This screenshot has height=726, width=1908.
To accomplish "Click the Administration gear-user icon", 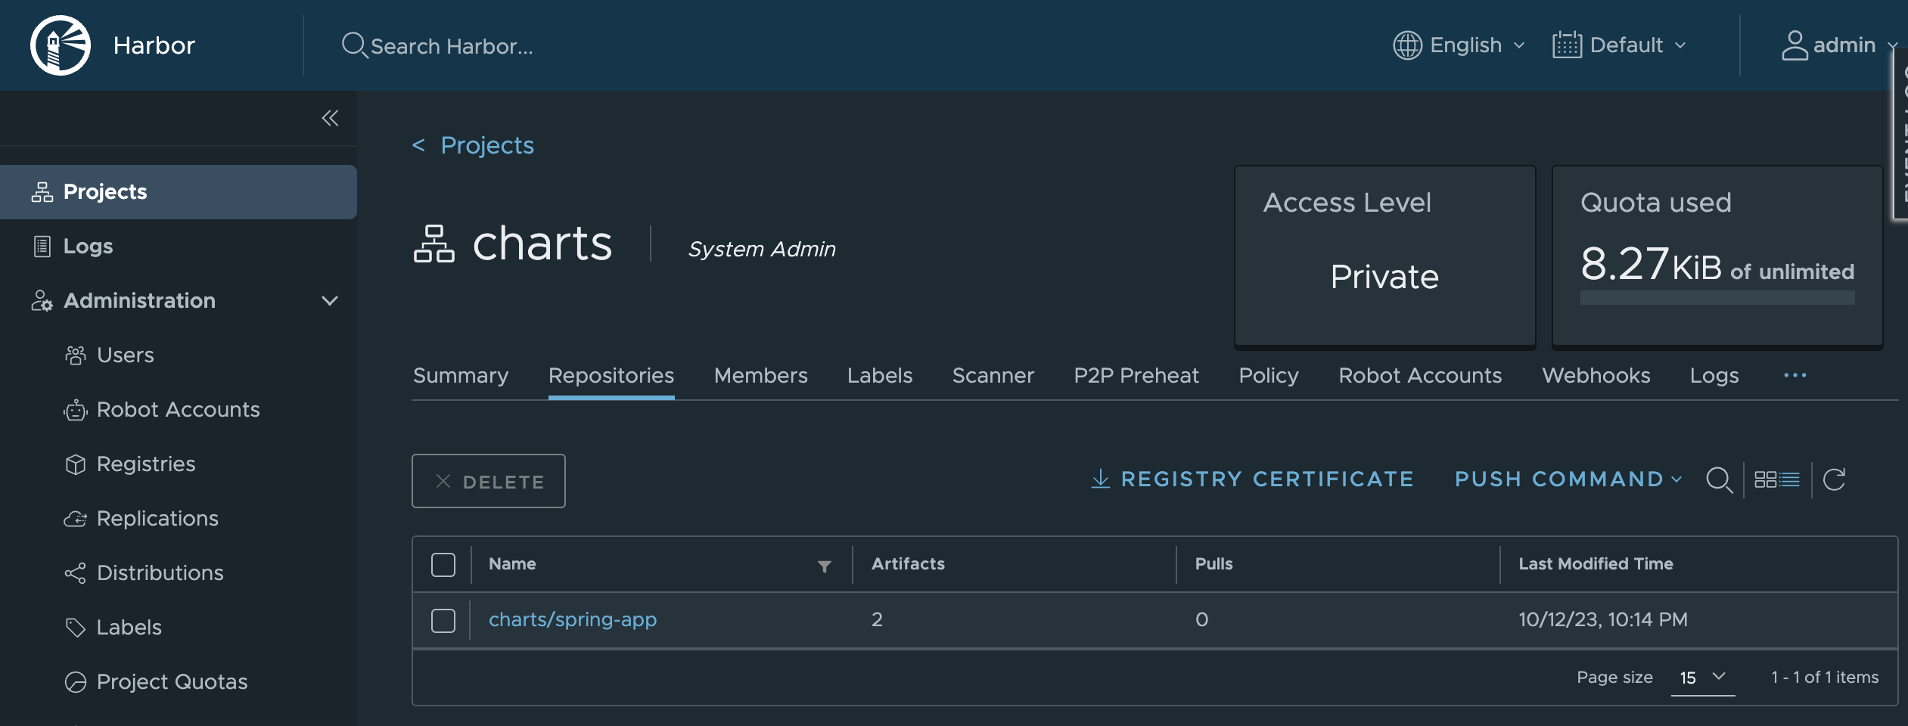I will [42, 301].
